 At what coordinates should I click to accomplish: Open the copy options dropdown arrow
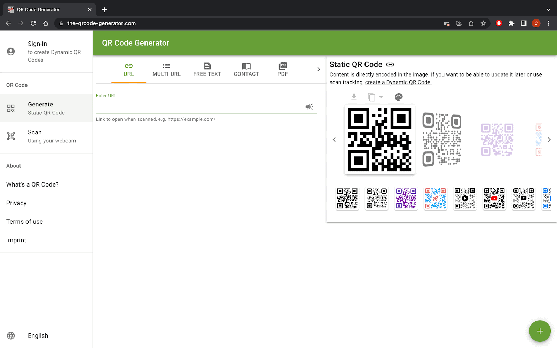click(x=381, y=97)
